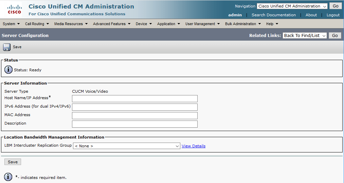Click the info icon beside required item note

8,177
